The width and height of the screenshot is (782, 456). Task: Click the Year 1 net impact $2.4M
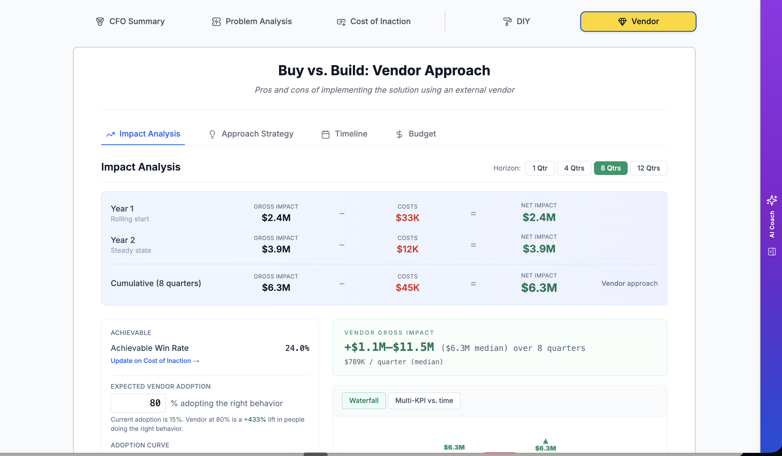(539, 217)
